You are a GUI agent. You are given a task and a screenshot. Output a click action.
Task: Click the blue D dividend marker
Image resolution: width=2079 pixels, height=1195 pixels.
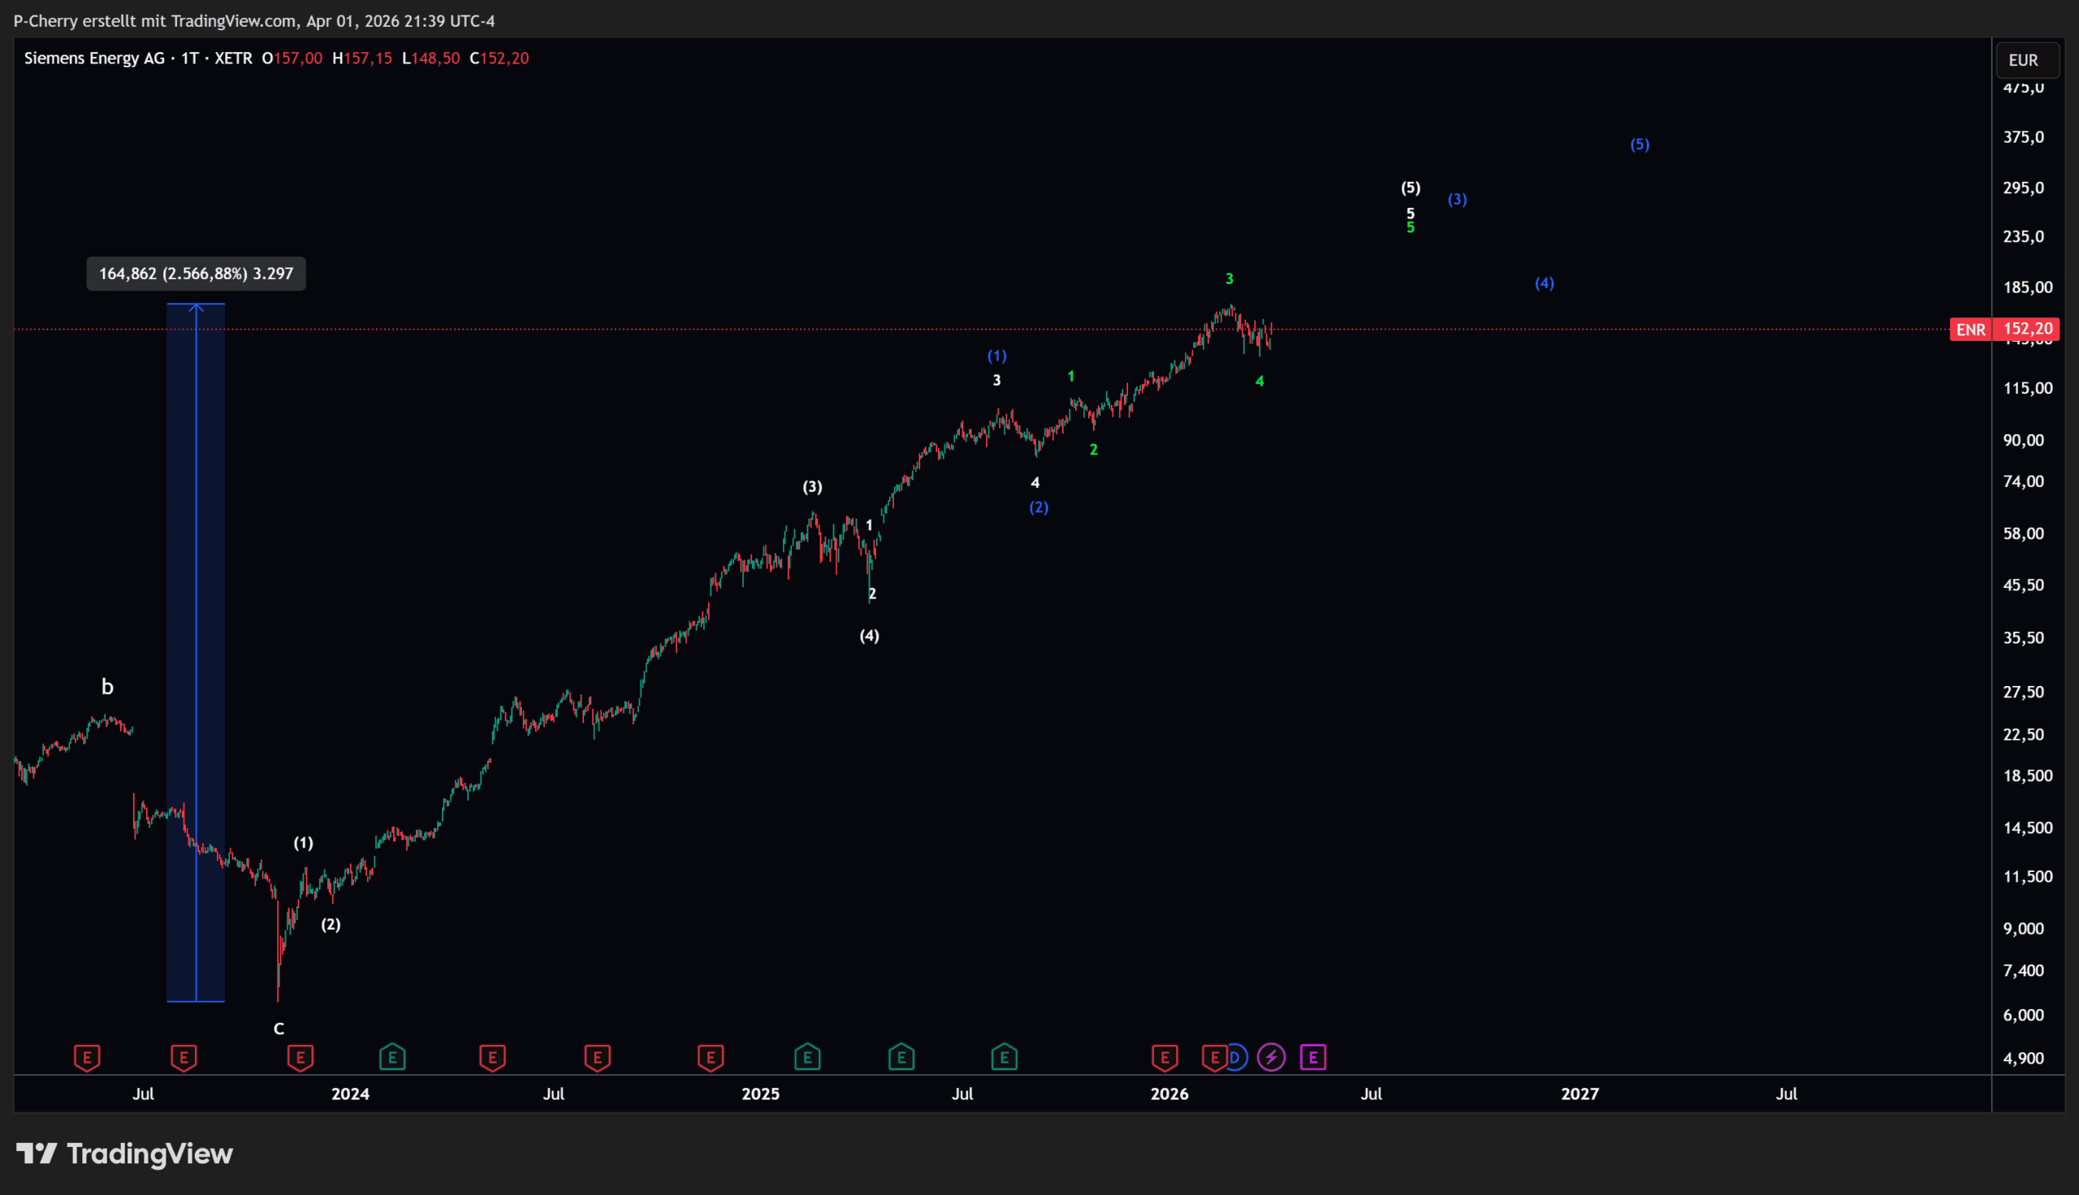1235,1057
